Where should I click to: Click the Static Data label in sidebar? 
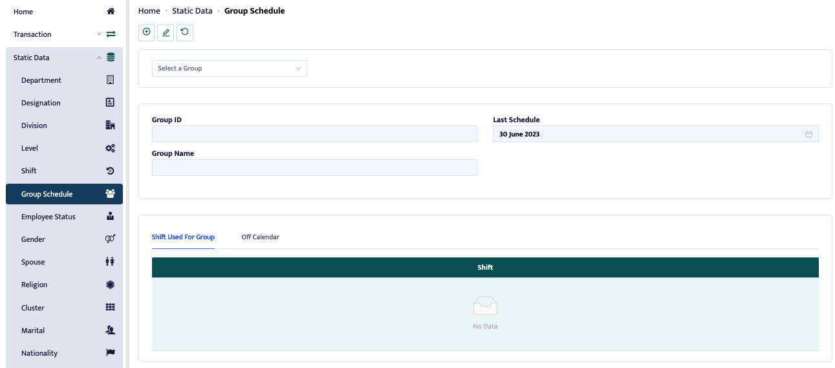click(32, 58)
